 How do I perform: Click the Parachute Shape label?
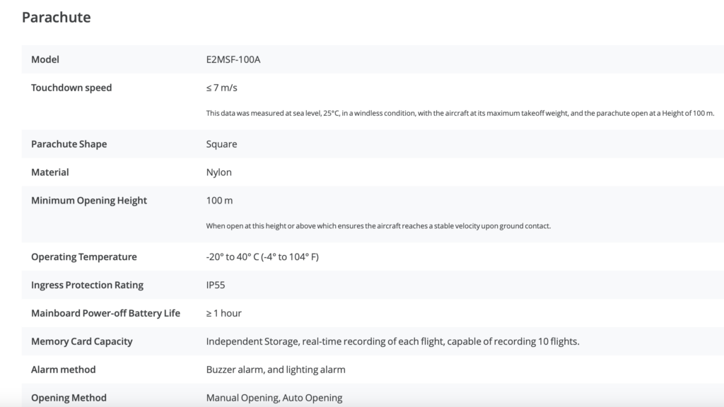click(69, 144)
